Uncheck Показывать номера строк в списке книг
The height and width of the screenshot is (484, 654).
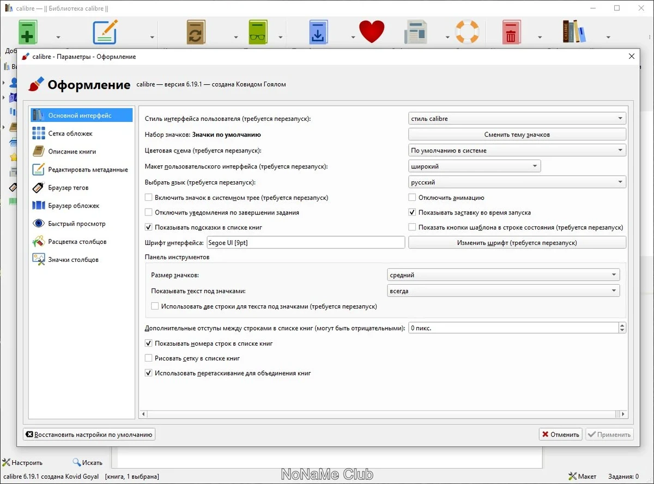coord(149,344)
